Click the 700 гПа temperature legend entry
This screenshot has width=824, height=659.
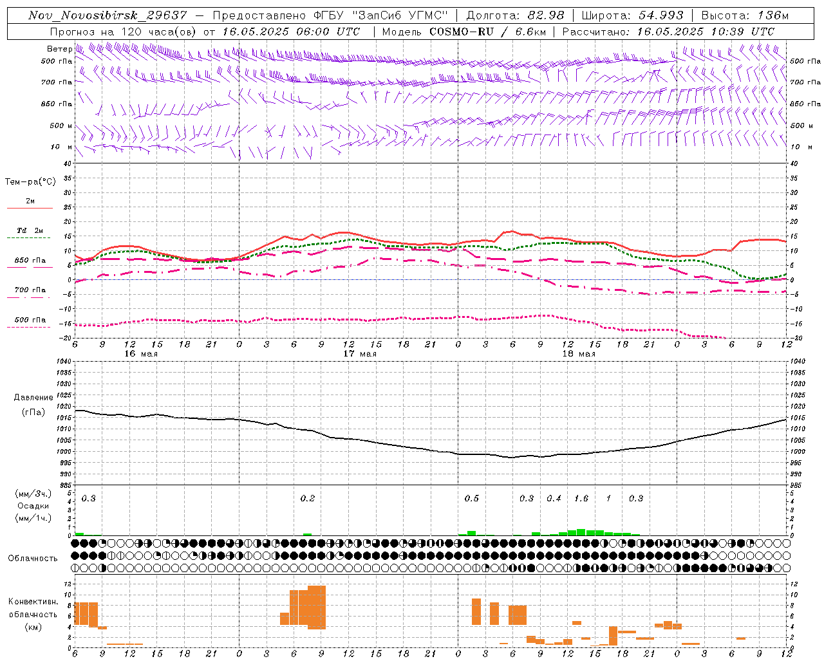coord(30,290)
